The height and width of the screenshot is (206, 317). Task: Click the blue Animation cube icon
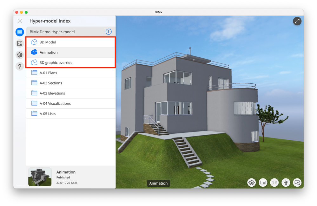tap(34, 52)
